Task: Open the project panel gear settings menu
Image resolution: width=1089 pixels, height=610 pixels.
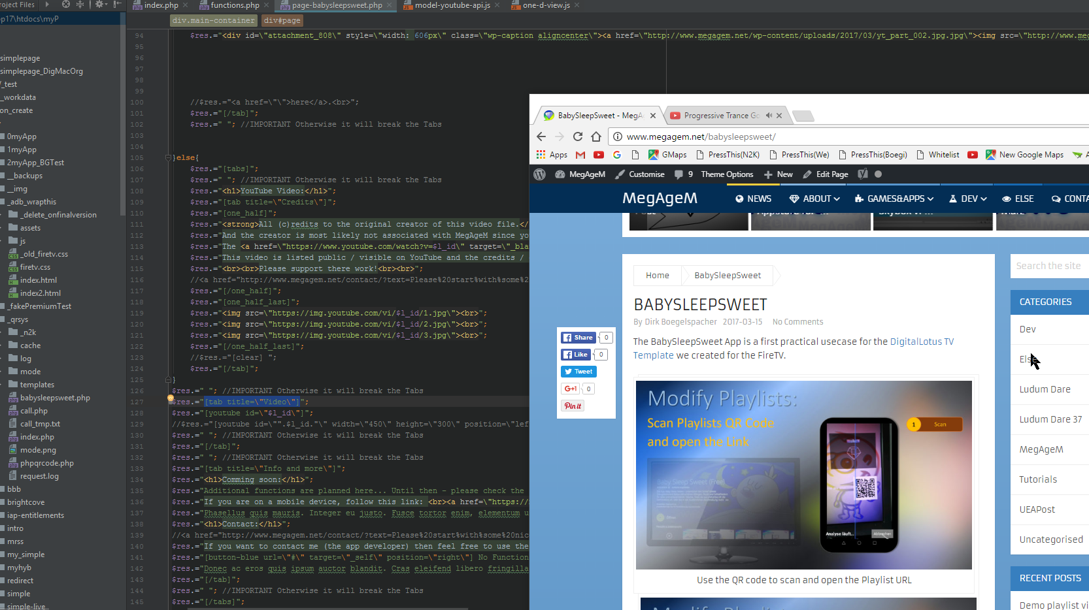Action: point(100,5)
